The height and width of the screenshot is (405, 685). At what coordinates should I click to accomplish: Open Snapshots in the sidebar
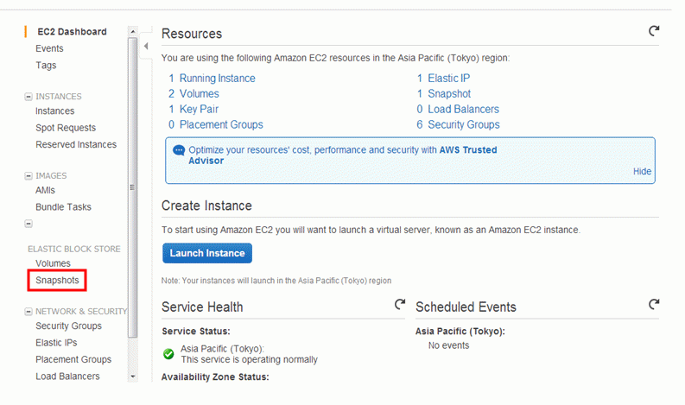pos(57,280)
